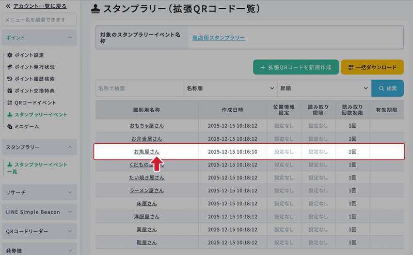This screenshot has width=413, height=255.
Task: Click the double-chevron back arrow icon
Action: pos(8,6)
